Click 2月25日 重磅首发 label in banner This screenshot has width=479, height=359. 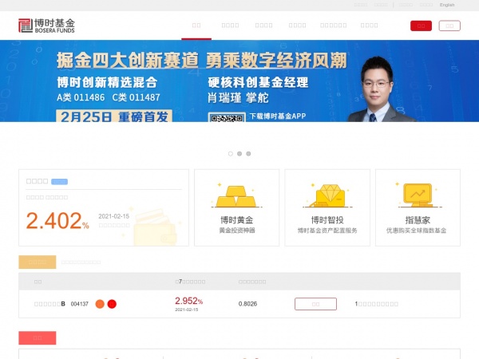(114, 116)
